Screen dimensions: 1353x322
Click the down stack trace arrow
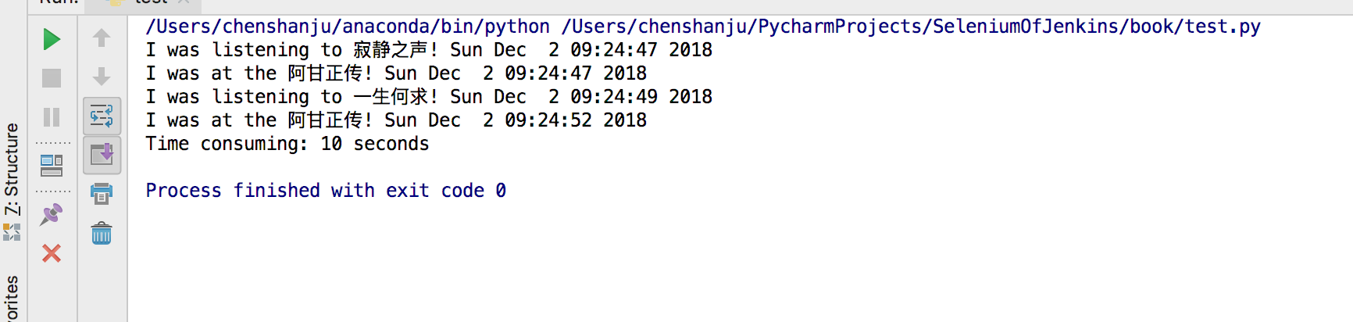(102, 77)
